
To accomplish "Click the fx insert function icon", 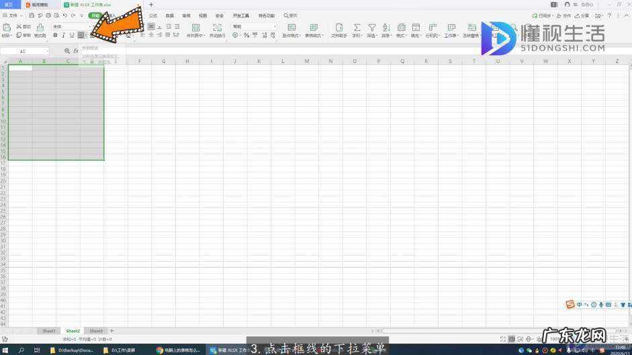I will [x=76, y=51].
